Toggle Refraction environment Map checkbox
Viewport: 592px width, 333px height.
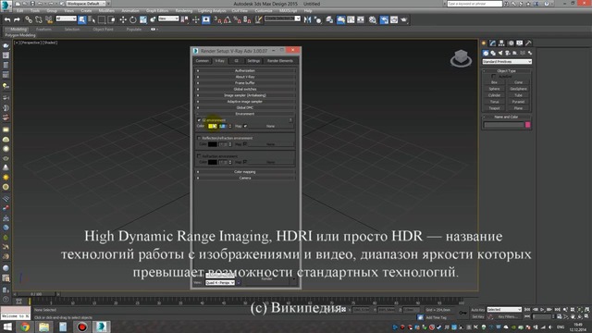[245, 162]
